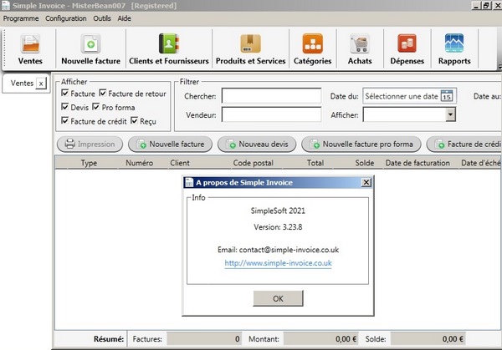The height and width of the screenshot is (350, 502).
Task: Click the contact email address text
Action: 289,250
